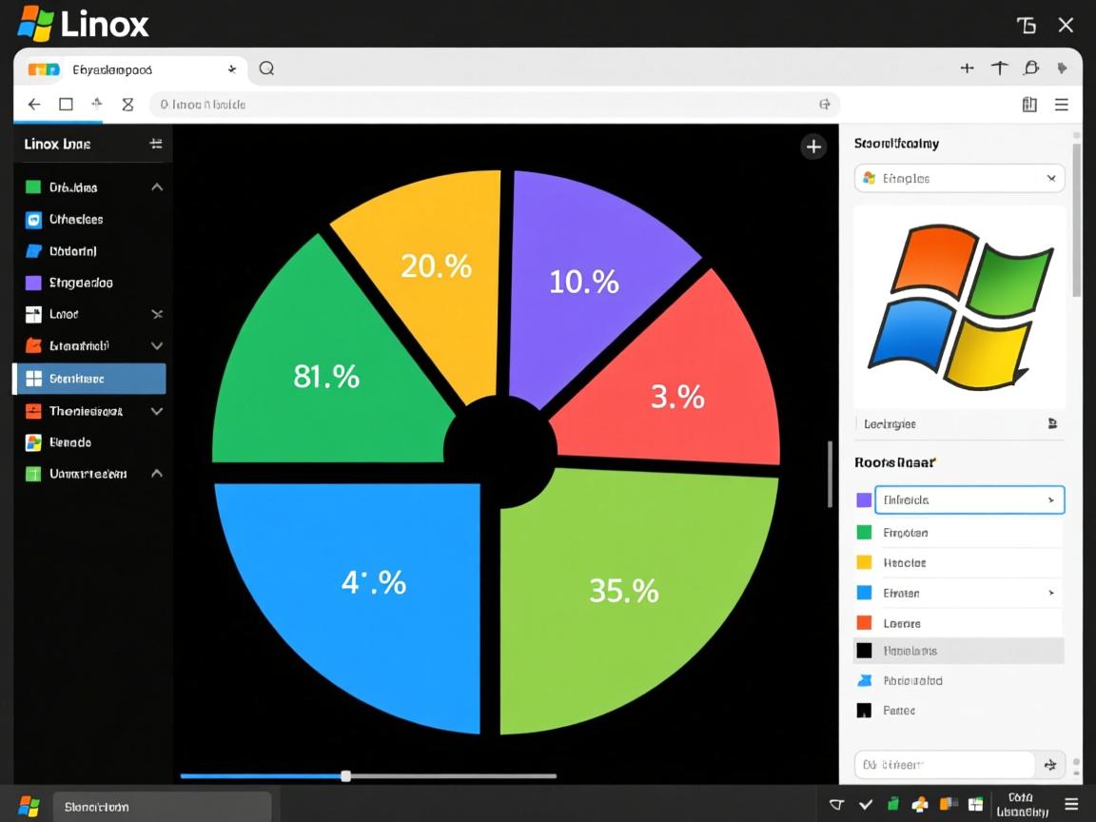This screenshot has width=1096, height=822.
Task: Open the Start logo in the taskbar
Action: tap(29, 806)
